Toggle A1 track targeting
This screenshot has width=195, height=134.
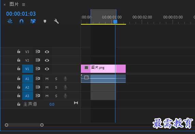click(x=28, y=79)
